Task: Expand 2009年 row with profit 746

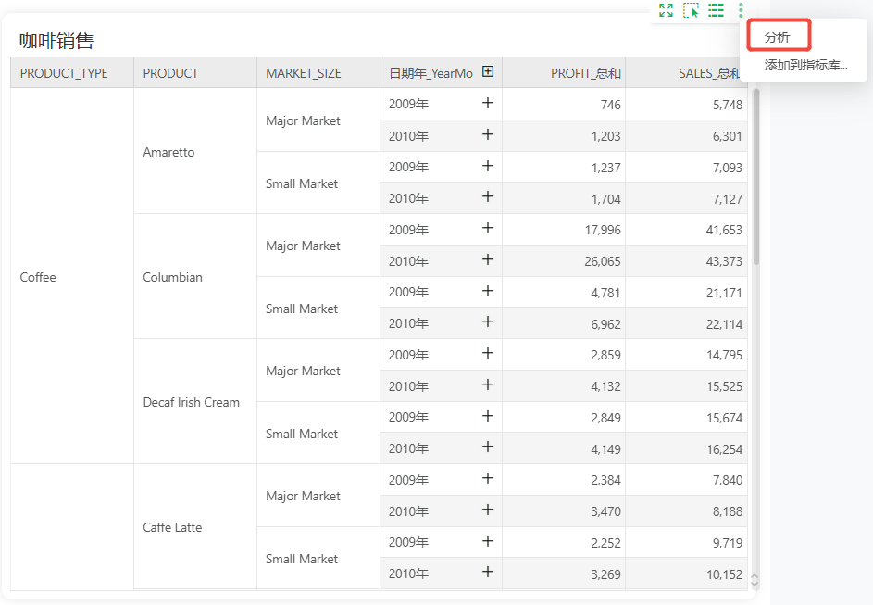Action: click(x=488, y=103)
